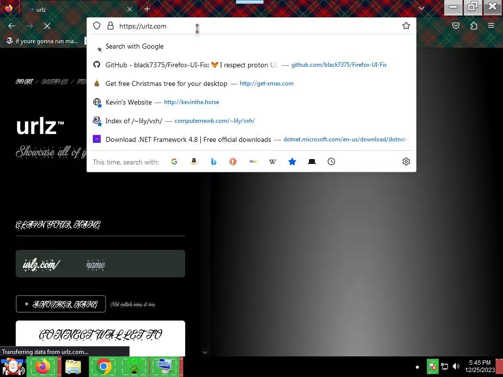Search this time with Wikipedia icon
This screenshot has width=503, height=377.
click(272, 162)
